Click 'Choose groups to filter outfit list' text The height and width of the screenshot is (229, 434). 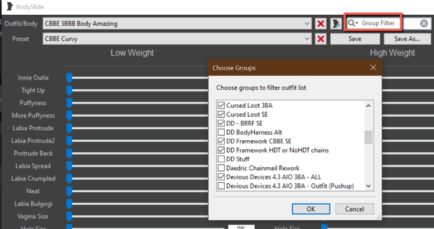point(261,88)
